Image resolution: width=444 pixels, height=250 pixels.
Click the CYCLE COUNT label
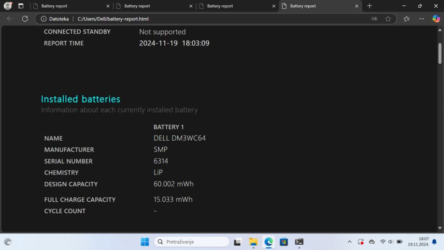pyautogui.click(x=65, y=211)
